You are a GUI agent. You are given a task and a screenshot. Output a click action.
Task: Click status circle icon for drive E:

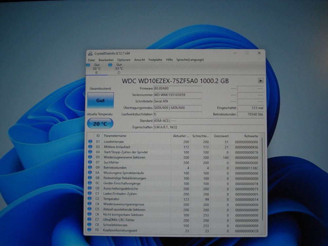(88, 65)
